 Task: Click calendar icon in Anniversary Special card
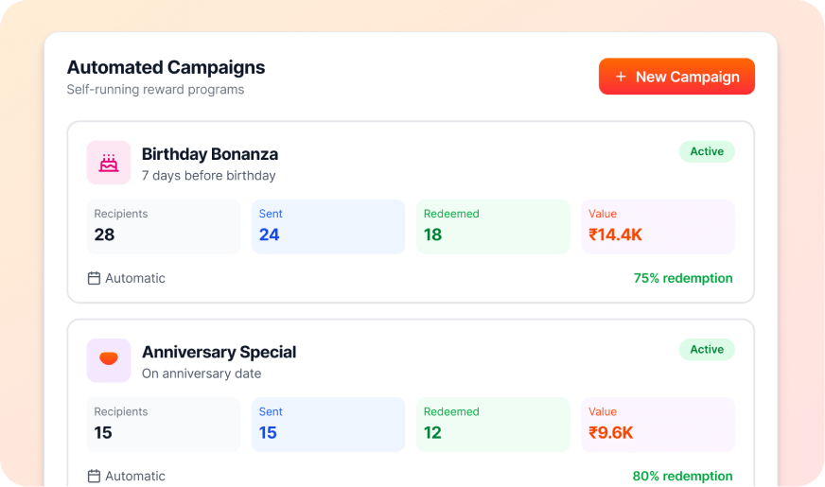pyautogui.click(x=94, y=476)
